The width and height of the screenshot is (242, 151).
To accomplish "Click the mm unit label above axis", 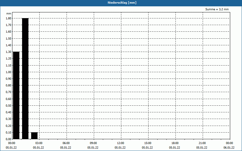I will pyautogui.click(x=9, y=14).
